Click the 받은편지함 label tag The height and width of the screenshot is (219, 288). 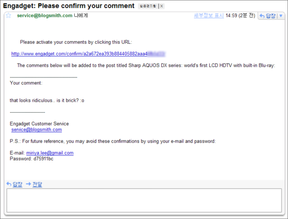148,6
